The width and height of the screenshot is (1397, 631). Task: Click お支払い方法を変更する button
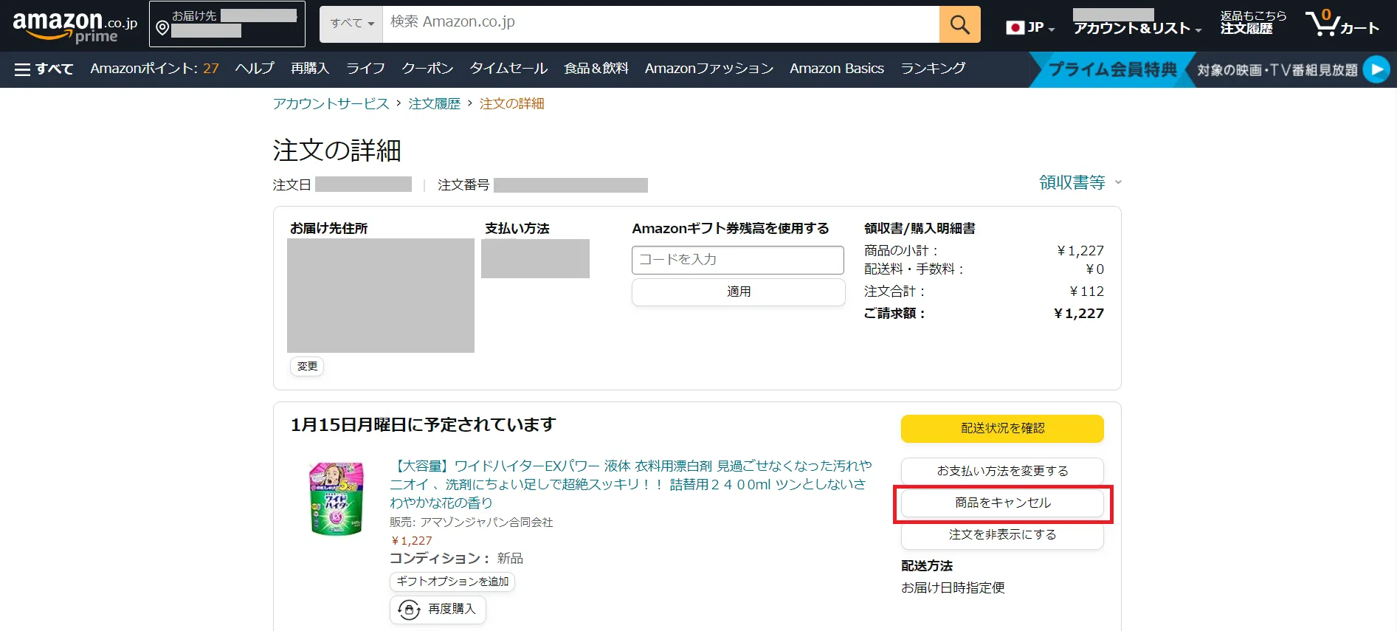pyautogui.click(x=1002, y=472)
